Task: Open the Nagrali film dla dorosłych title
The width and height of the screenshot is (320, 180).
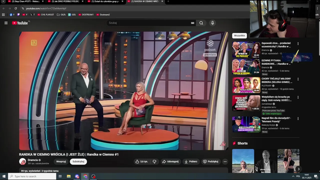Action: [x=276, y=120]
